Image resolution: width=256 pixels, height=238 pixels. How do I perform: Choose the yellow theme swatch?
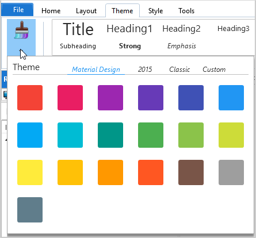point(30,172)
